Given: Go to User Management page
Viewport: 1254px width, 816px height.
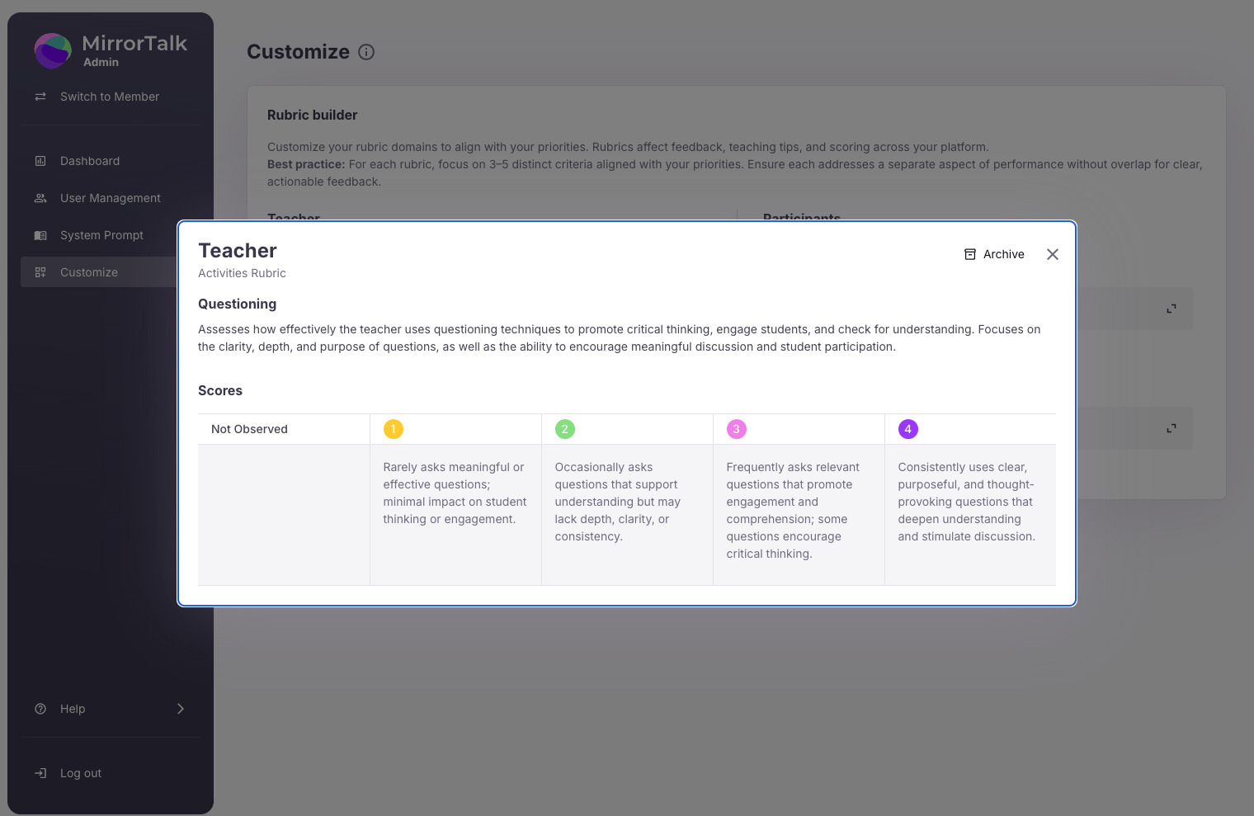Looking at the screenshot, I should click(110, 198).
